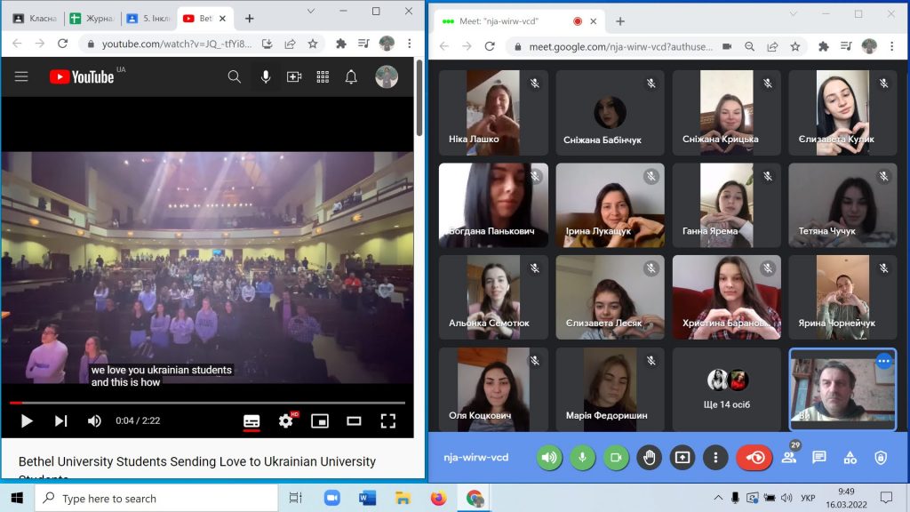Screen dimensions: 910x512
Task: Switch to the Класна browser tab
Action: [36, 19]
